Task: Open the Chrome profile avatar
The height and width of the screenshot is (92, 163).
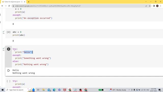Action: coord(157,6)
